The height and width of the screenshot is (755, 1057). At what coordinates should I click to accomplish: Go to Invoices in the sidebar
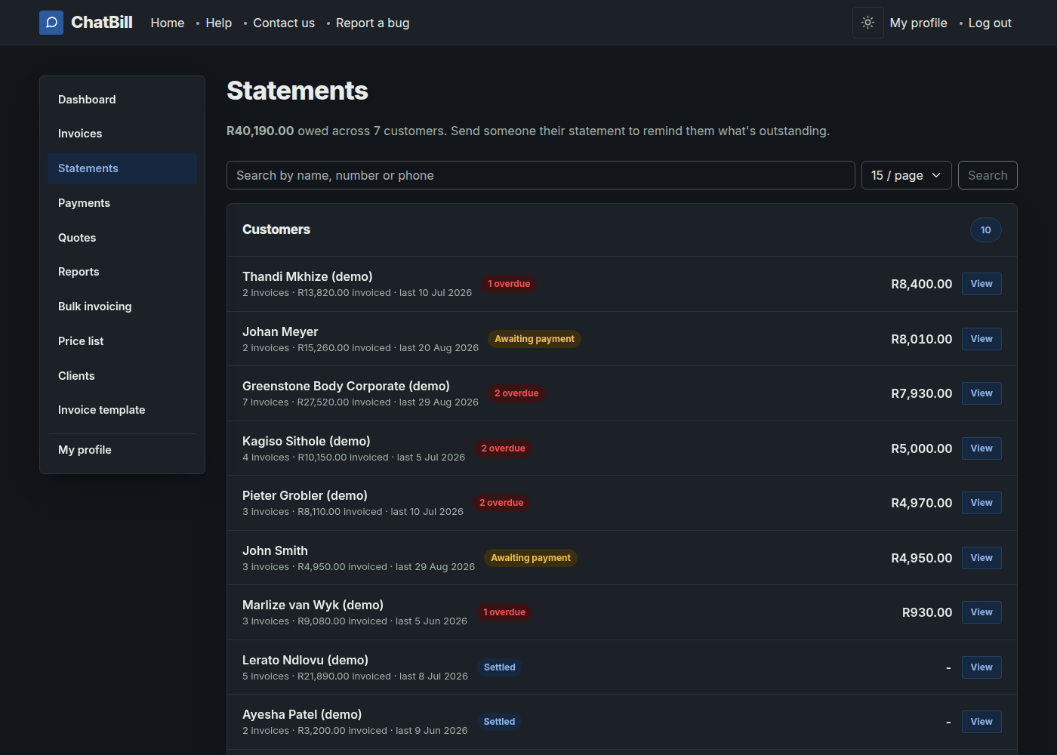pyautogui.click(x=122, y=134)
